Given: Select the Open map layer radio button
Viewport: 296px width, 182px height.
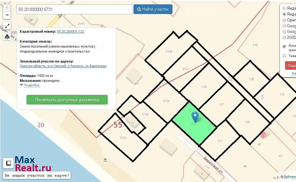Looking at the screenshot, I should 284,20.
